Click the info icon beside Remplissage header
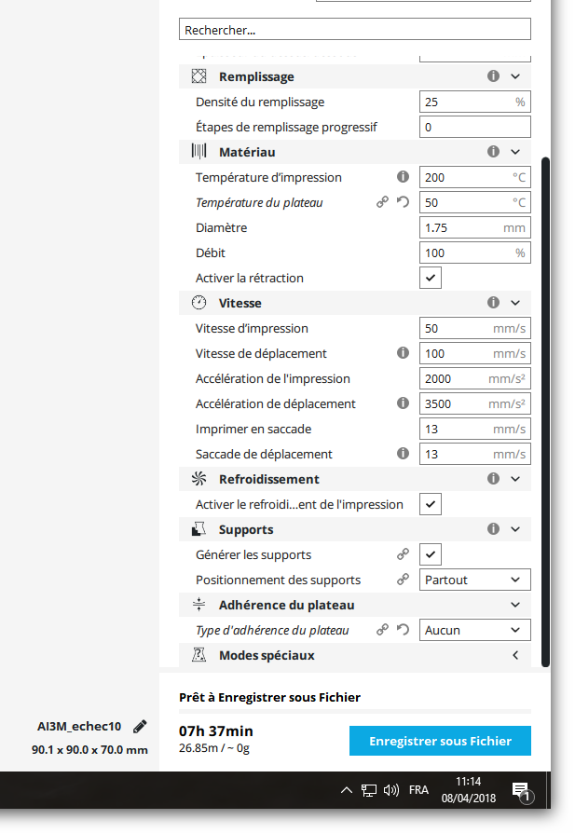The height and width of the screenshot is (833, 575). (x=494, y=76)
